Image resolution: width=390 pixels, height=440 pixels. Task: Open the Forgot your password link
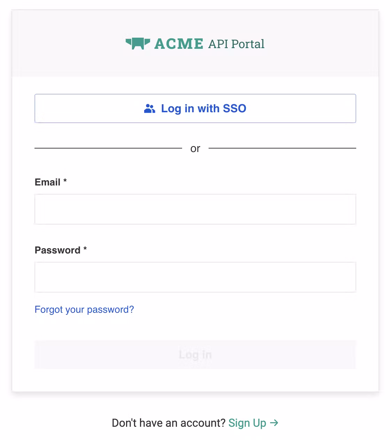click(x=84, y=310)
